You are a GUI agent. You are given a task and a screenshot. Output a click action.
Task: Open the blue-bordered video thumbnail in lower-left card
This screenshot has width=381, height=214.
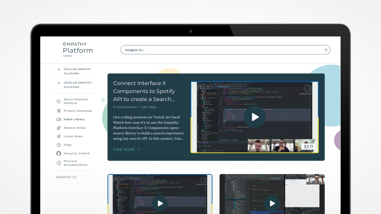(160, 194)
